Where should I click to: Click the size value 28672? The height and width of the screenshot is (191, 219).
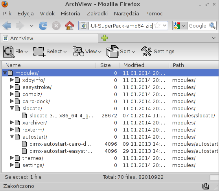pyautogui.click(x=109, y=116)
